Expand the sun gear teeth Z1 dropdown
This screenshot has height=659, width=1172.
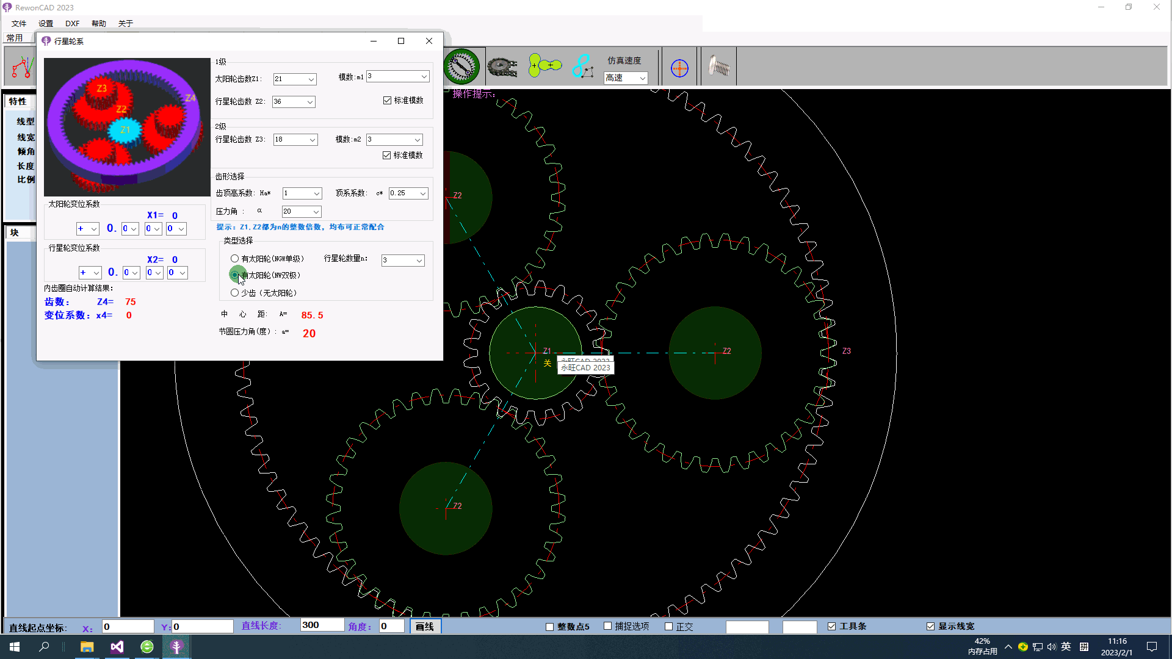(x=311, y=79)
